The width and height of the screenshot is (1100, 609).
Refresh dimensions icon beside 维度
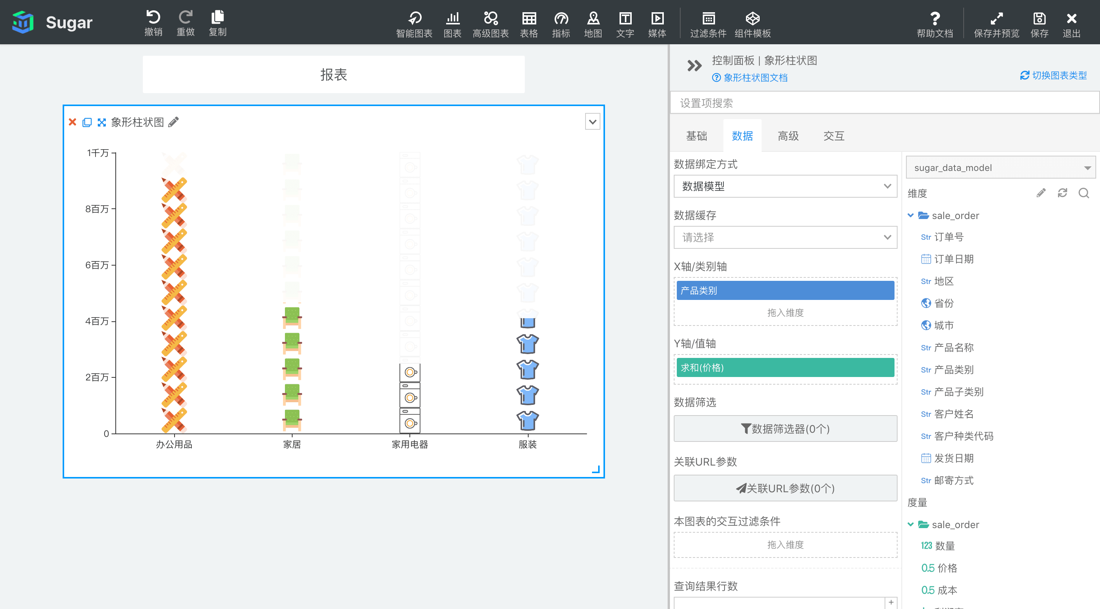tap(1063, 193)
